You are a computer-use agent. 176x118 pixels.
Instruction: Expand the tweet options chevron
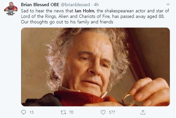tap(168, 4)
